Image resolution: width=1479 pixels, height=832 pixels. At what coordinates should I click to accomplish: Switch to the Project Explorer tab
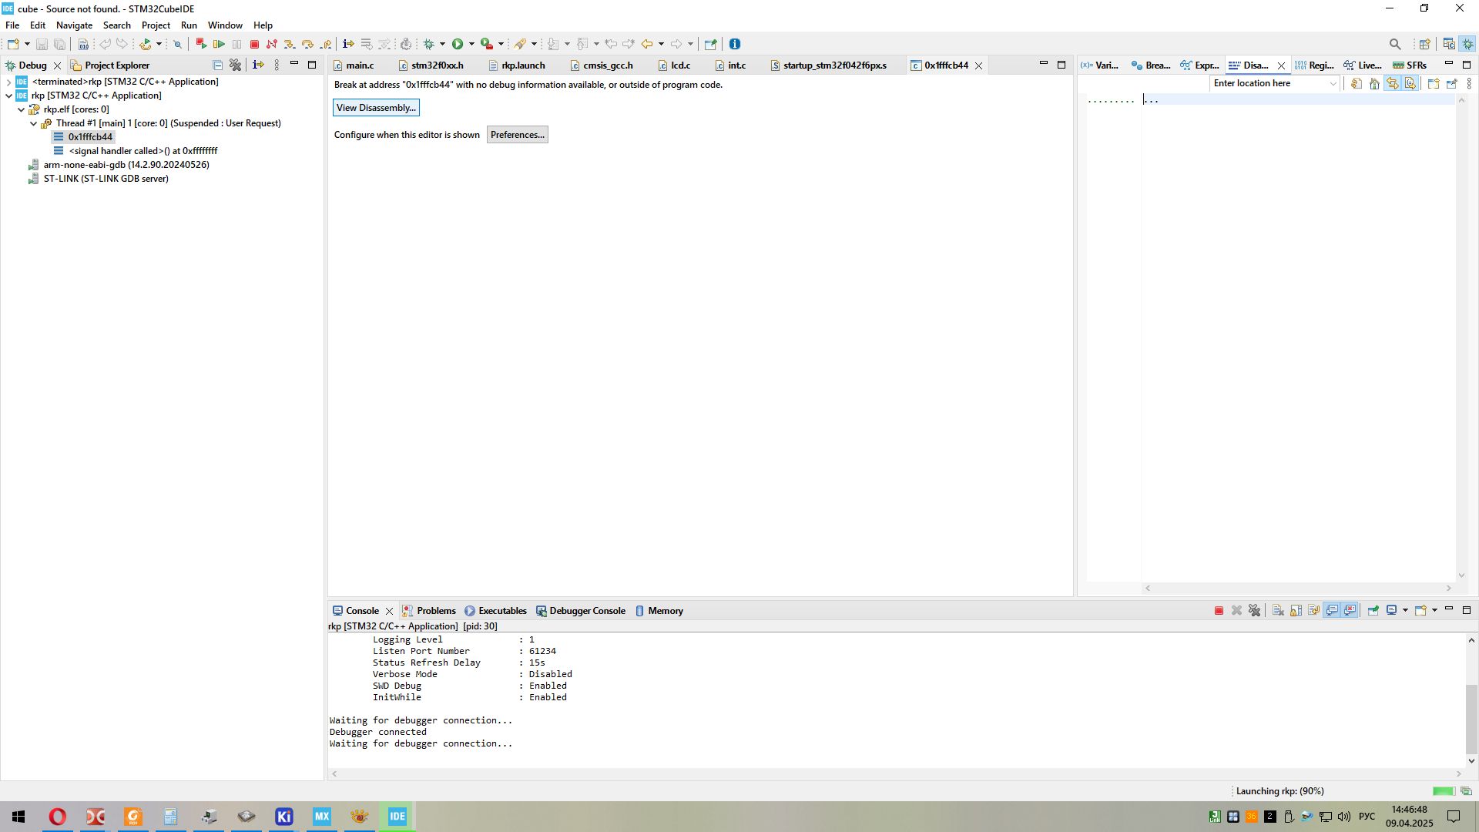pos(109,65)
